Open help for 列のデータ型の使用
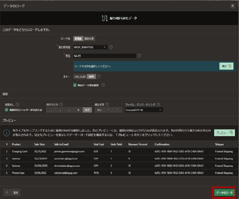239x199 pixels. pos(103,85)
